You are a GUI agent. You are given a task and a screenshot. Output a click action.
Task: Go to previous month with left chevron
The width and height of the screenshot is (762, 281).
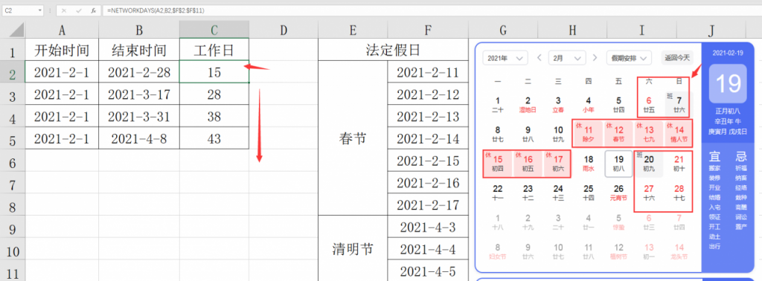[x=539, y=58]
